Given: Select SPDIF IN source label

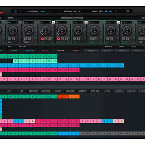Looking at the screenshot, I should (61, 51).
